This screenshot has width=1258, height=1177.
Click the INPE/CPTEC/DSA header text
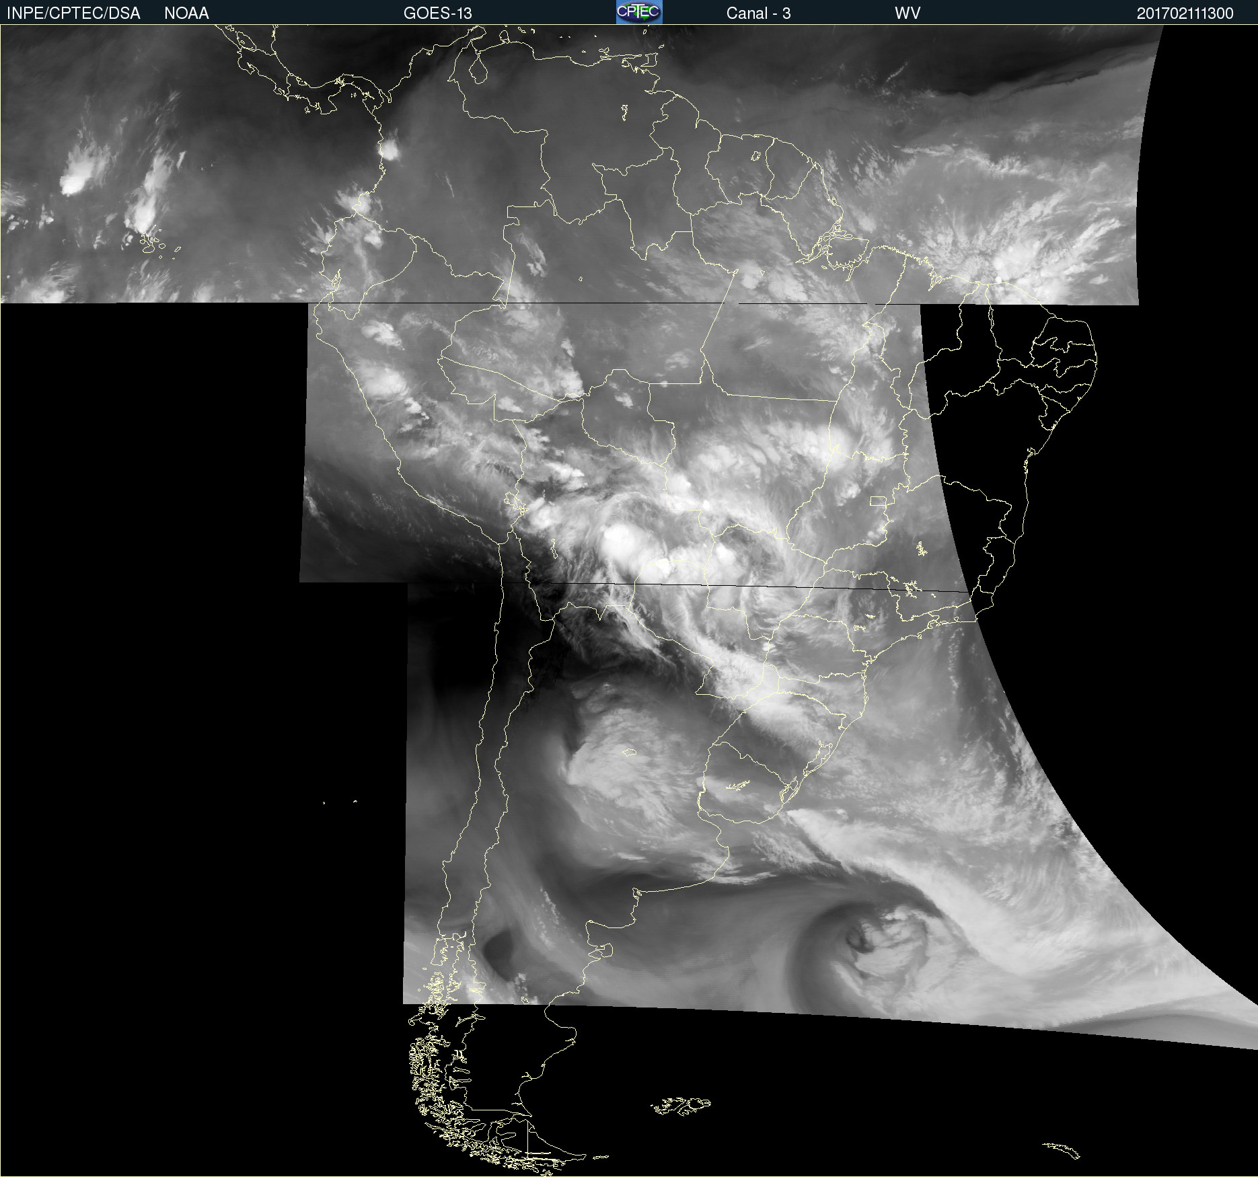pos(73,13)
